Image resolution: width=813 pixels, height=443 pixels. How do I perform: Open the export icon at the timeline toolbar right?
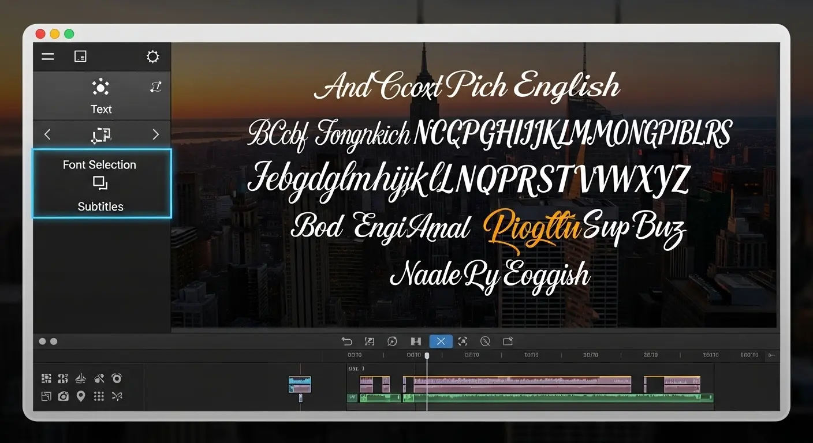[x=508, y=341]
